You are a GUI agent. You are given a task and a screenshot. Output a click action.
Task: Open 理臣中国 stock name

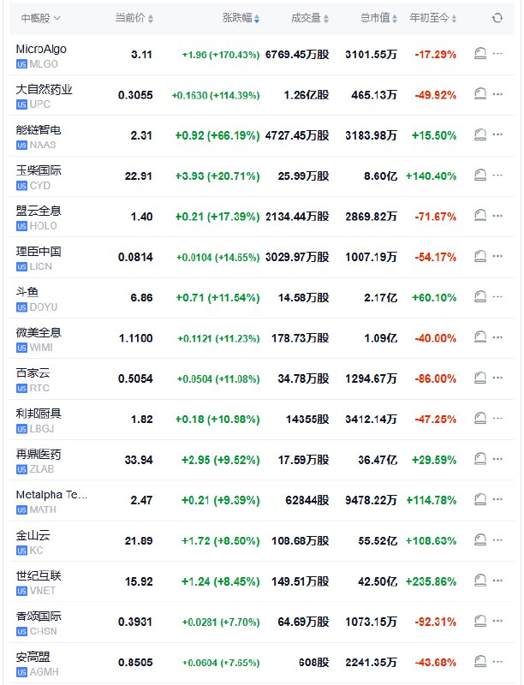pos(39,252)
